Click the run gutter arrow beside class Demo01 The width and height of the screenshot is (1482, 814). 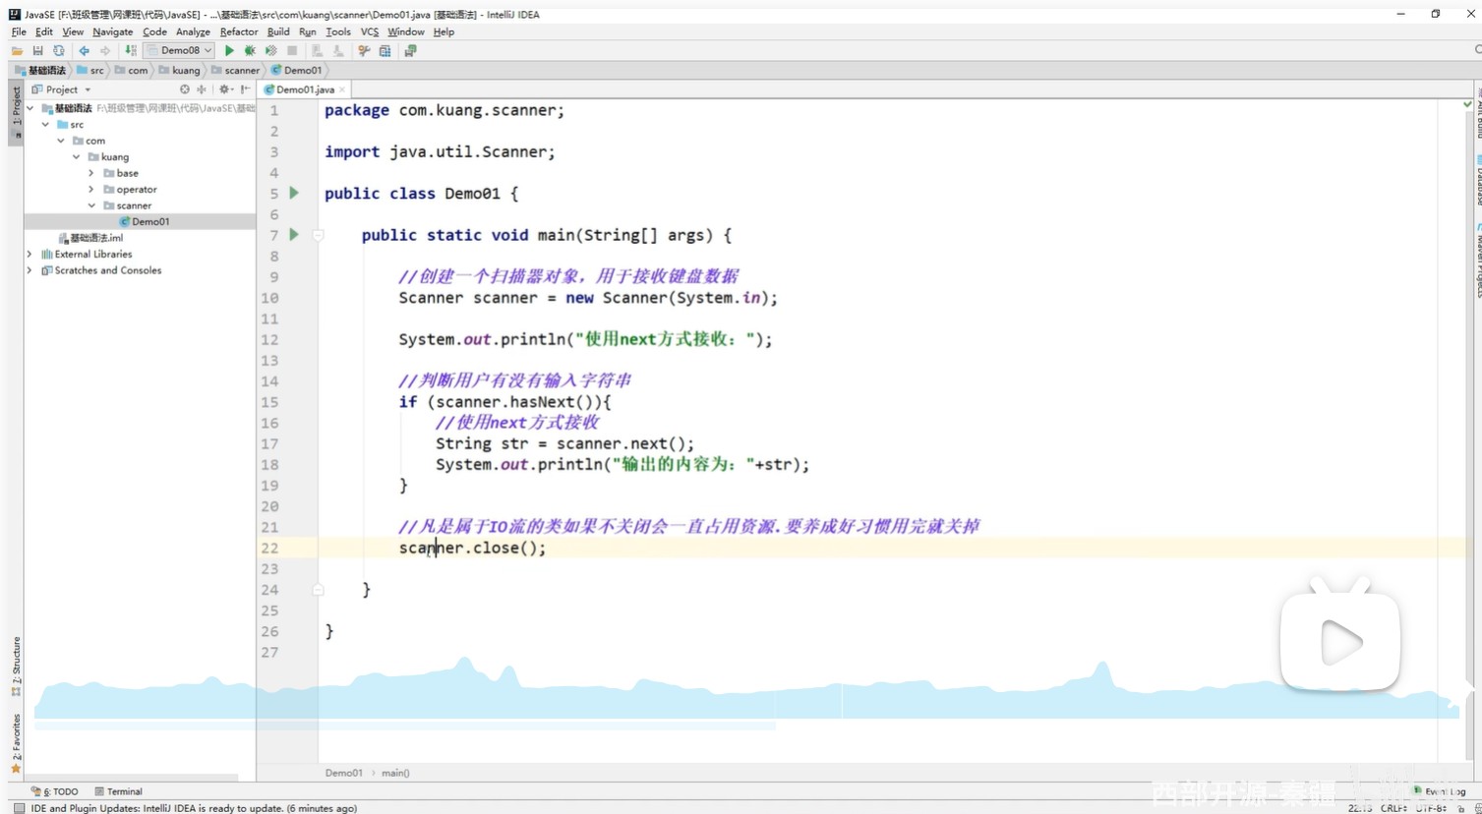pyautogui.click(x=294, y=193)
